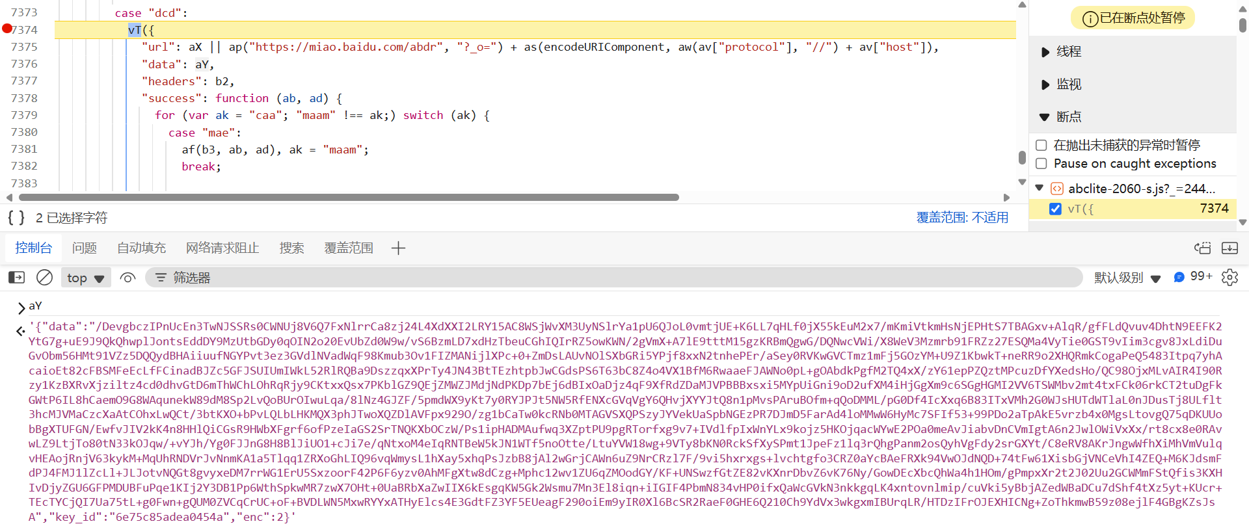Collapse the abclite-2060-s.js breakpoint group
Viewport: 1249px width, 526px height.
pyautogui.click(x=1040, y=188)
